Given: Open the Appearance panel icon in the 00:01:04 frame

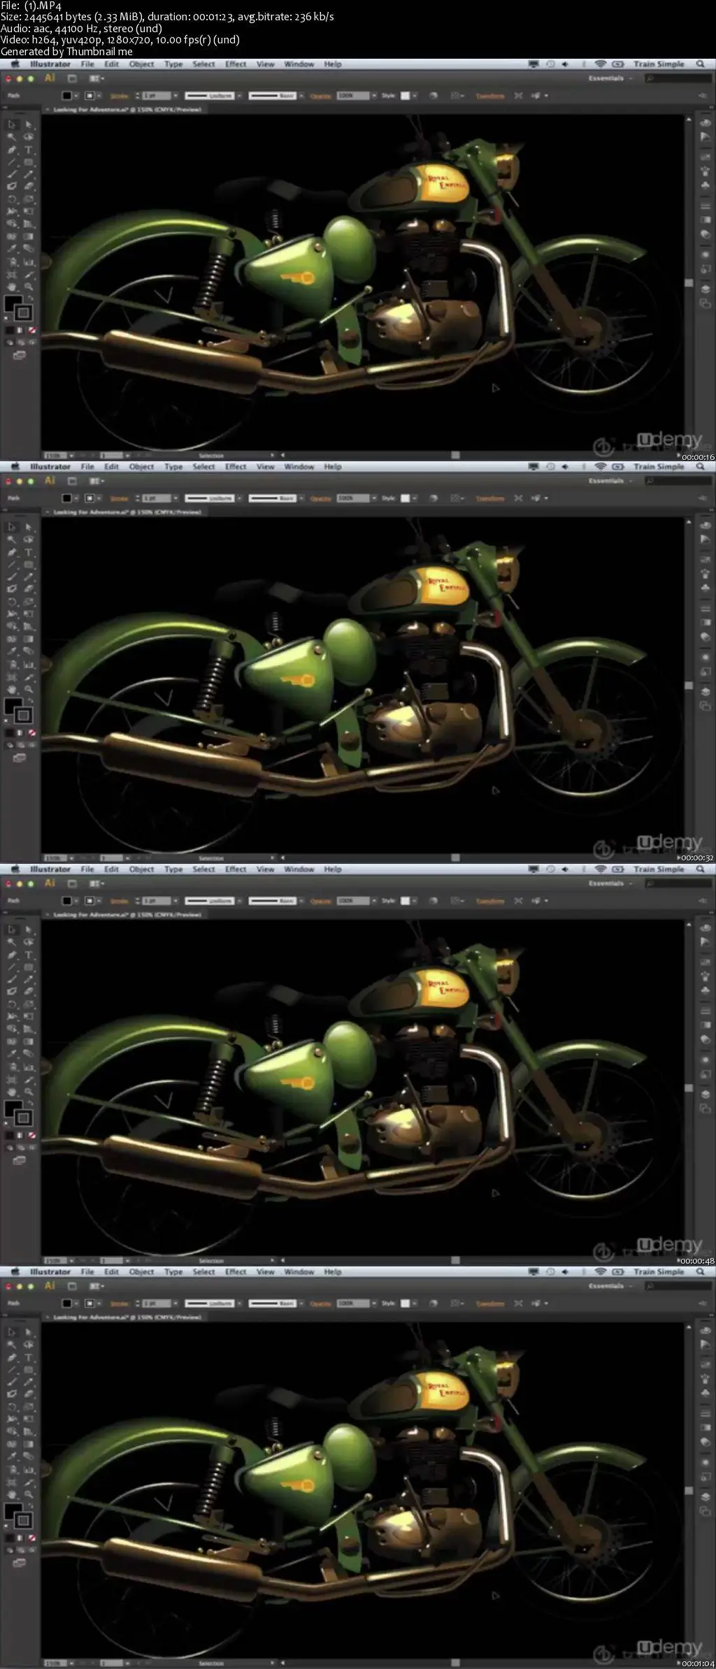Looking at the screenshot, I should pyautogui.click(x=706, y=1461).
